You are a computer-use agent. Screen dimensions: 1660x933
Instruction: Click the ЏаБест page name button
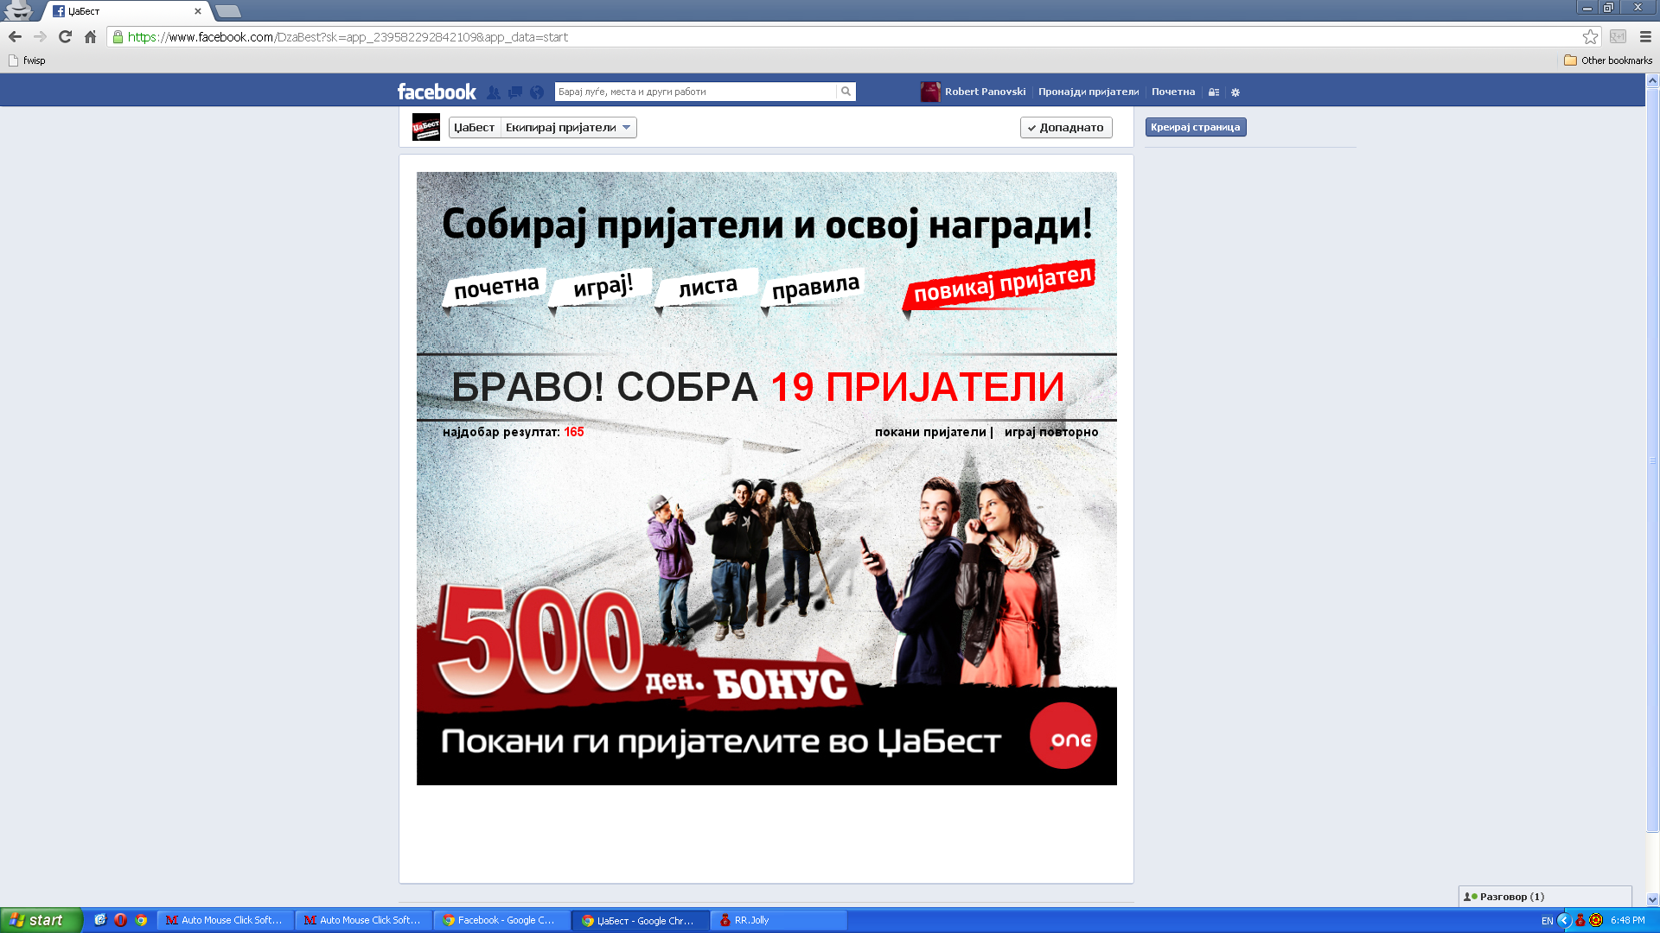pos(475,128)
